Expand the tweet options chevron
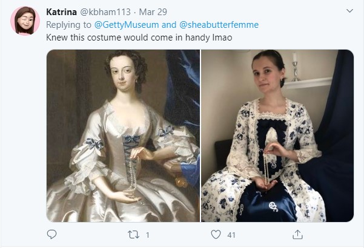364x248 pixels. [349, 11]
